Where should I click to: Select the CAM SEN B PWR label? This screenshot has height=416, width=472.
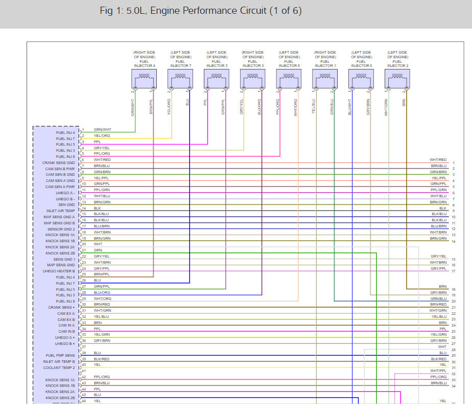pos(60,169)
